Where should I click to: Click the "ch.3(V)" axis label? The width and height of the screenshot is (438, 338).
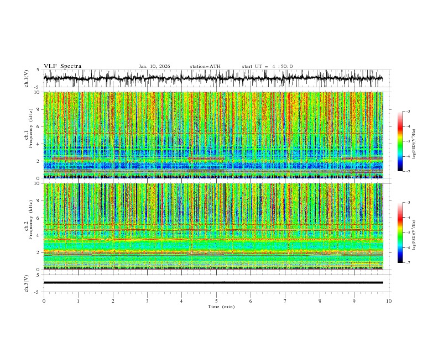[x=27, y=283]
